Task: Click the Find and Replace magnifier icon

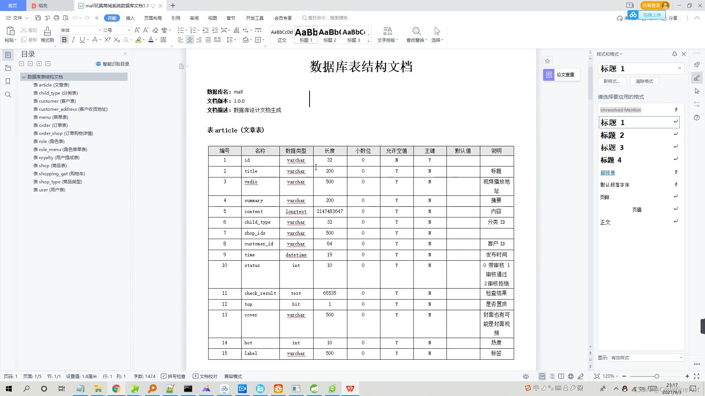Action: [x=416, y=31]
